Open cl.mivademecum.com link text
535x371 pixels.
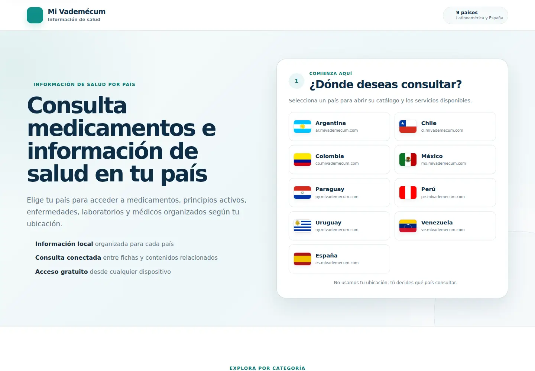tap(442, 130)
